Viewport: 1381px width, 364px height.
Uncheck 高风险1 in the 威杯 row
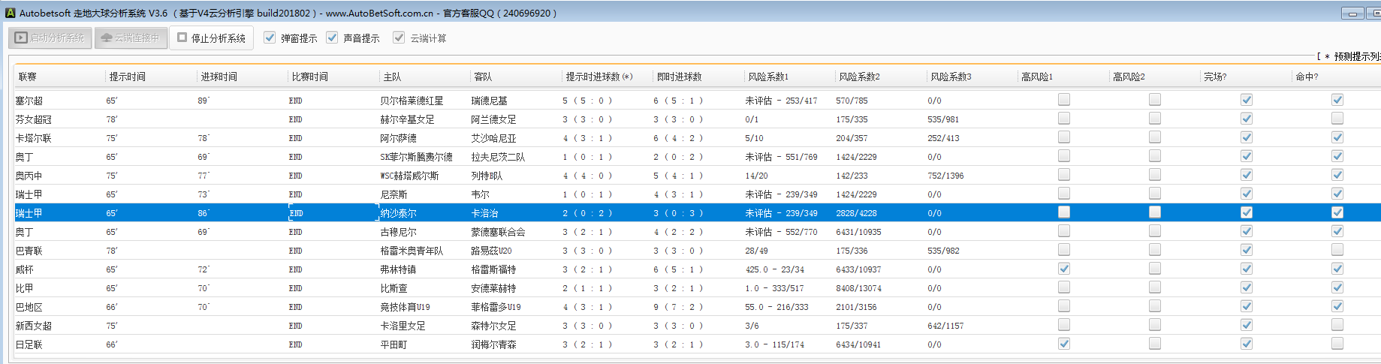tap(1064, 269)
